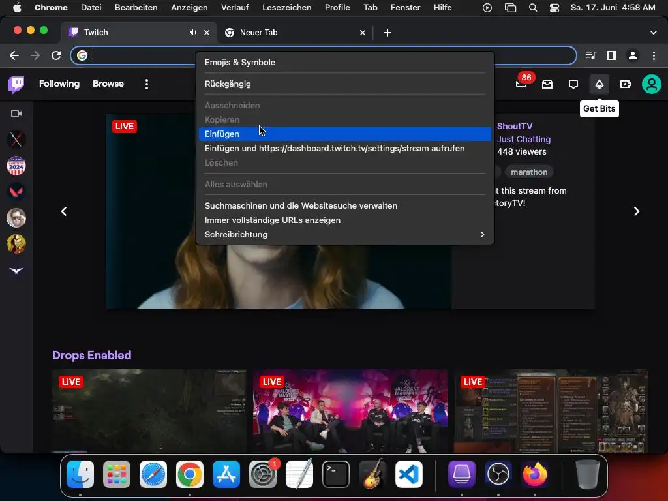Screen dimensions: 668x501
Task: Open the Valorant Masters stream thumbnail
Action: [x=350, y=411]
